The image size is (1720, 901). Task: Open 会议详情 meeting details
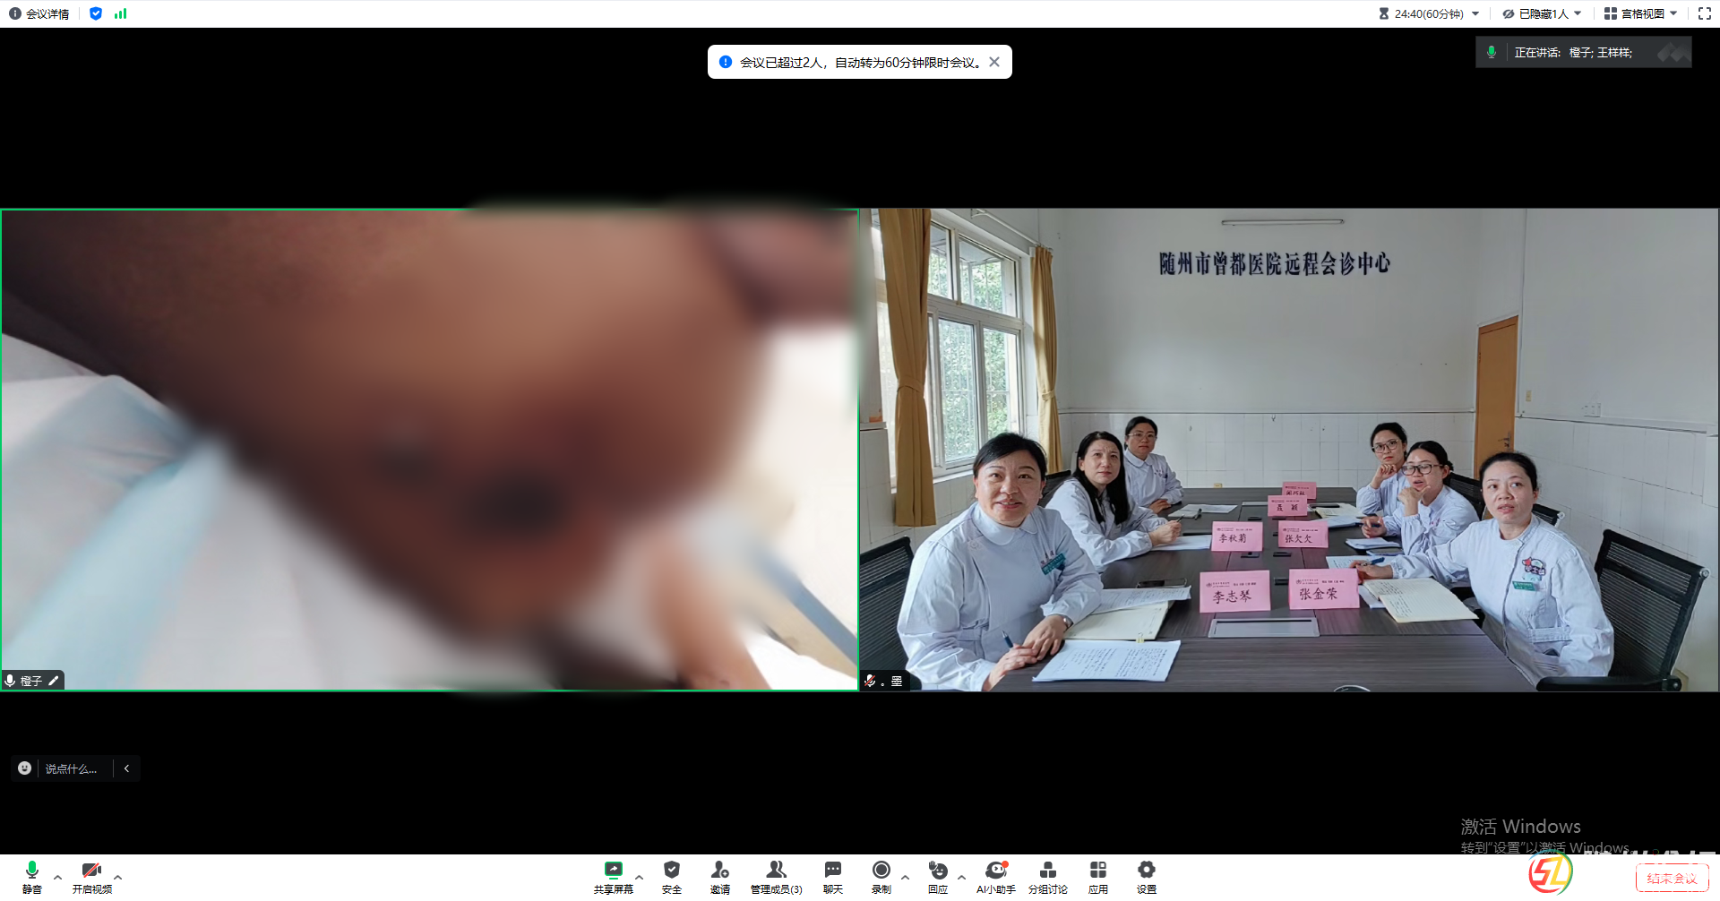[x=39, y=13]
